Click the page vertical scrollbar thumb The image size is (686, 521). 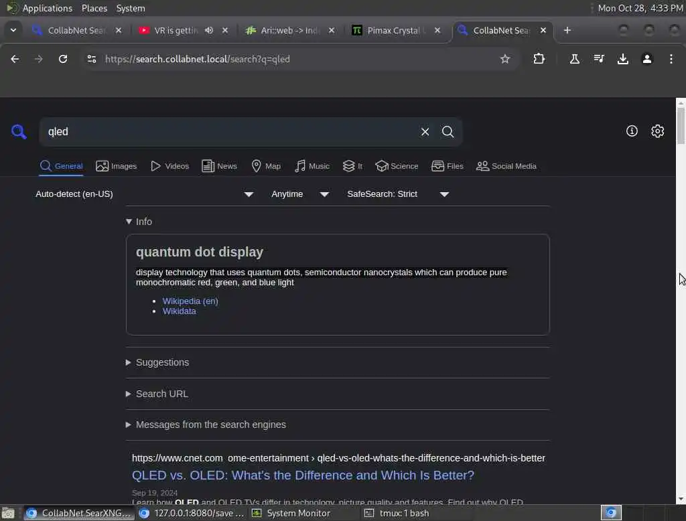point(681,125)
